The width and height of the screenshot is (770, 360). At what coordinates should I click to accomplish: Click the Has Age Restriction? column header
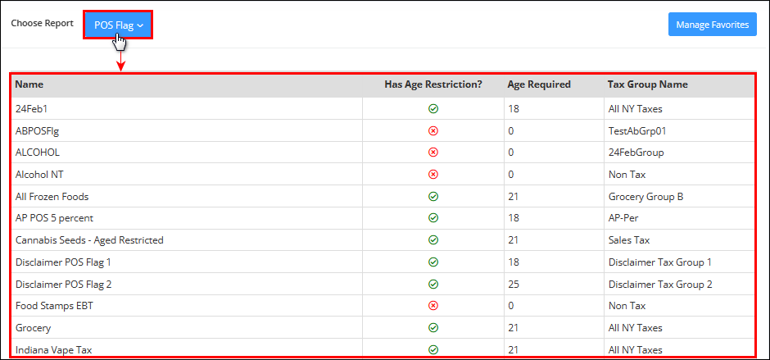point(433,84)
